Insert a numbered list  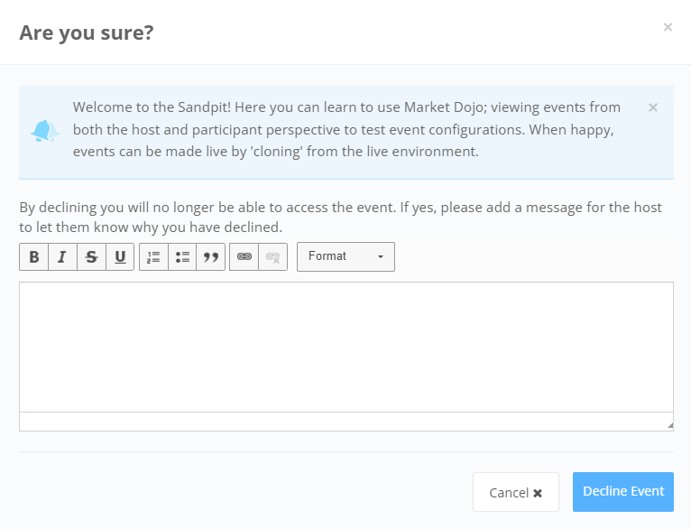click(153, 256)
